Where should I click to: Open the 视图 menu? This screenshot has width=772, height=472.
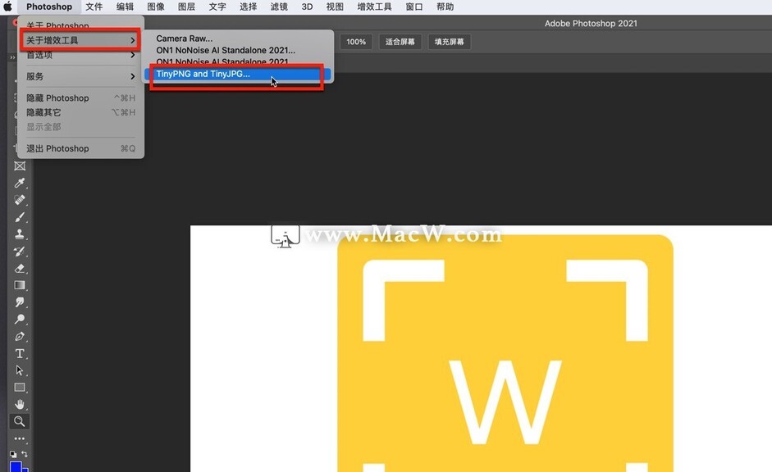[335, 7]
